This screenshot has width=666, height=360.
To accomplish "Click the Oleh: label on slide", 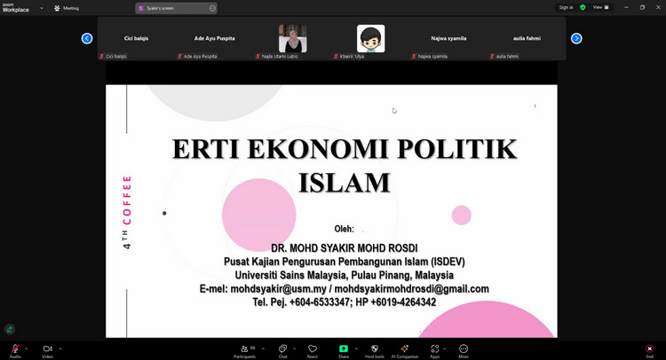I will coord(344,229).
